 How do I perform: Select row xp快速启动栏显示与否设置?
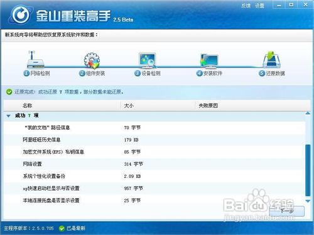(x=154, y=188)
